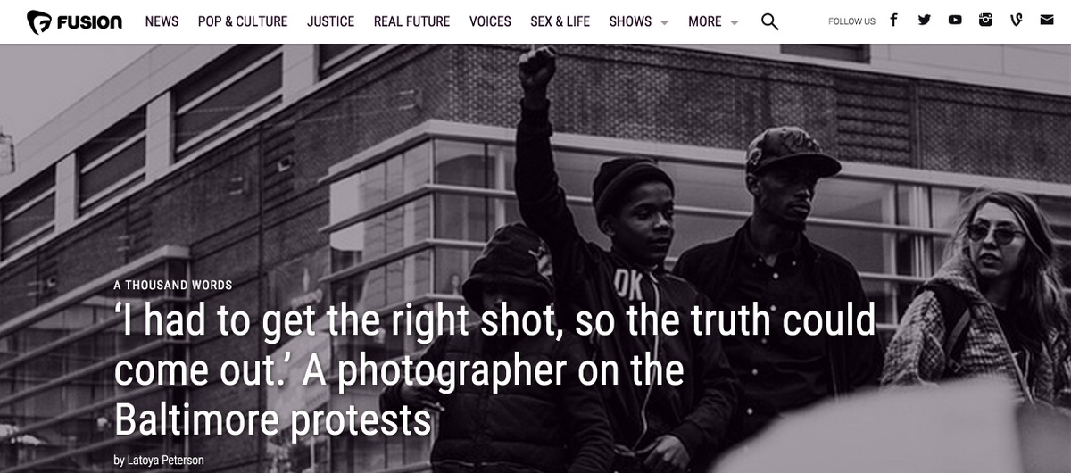Expand the More dropdown menu
The height and width of the screenshot is (473, 1071).
(x=713, y=21)
